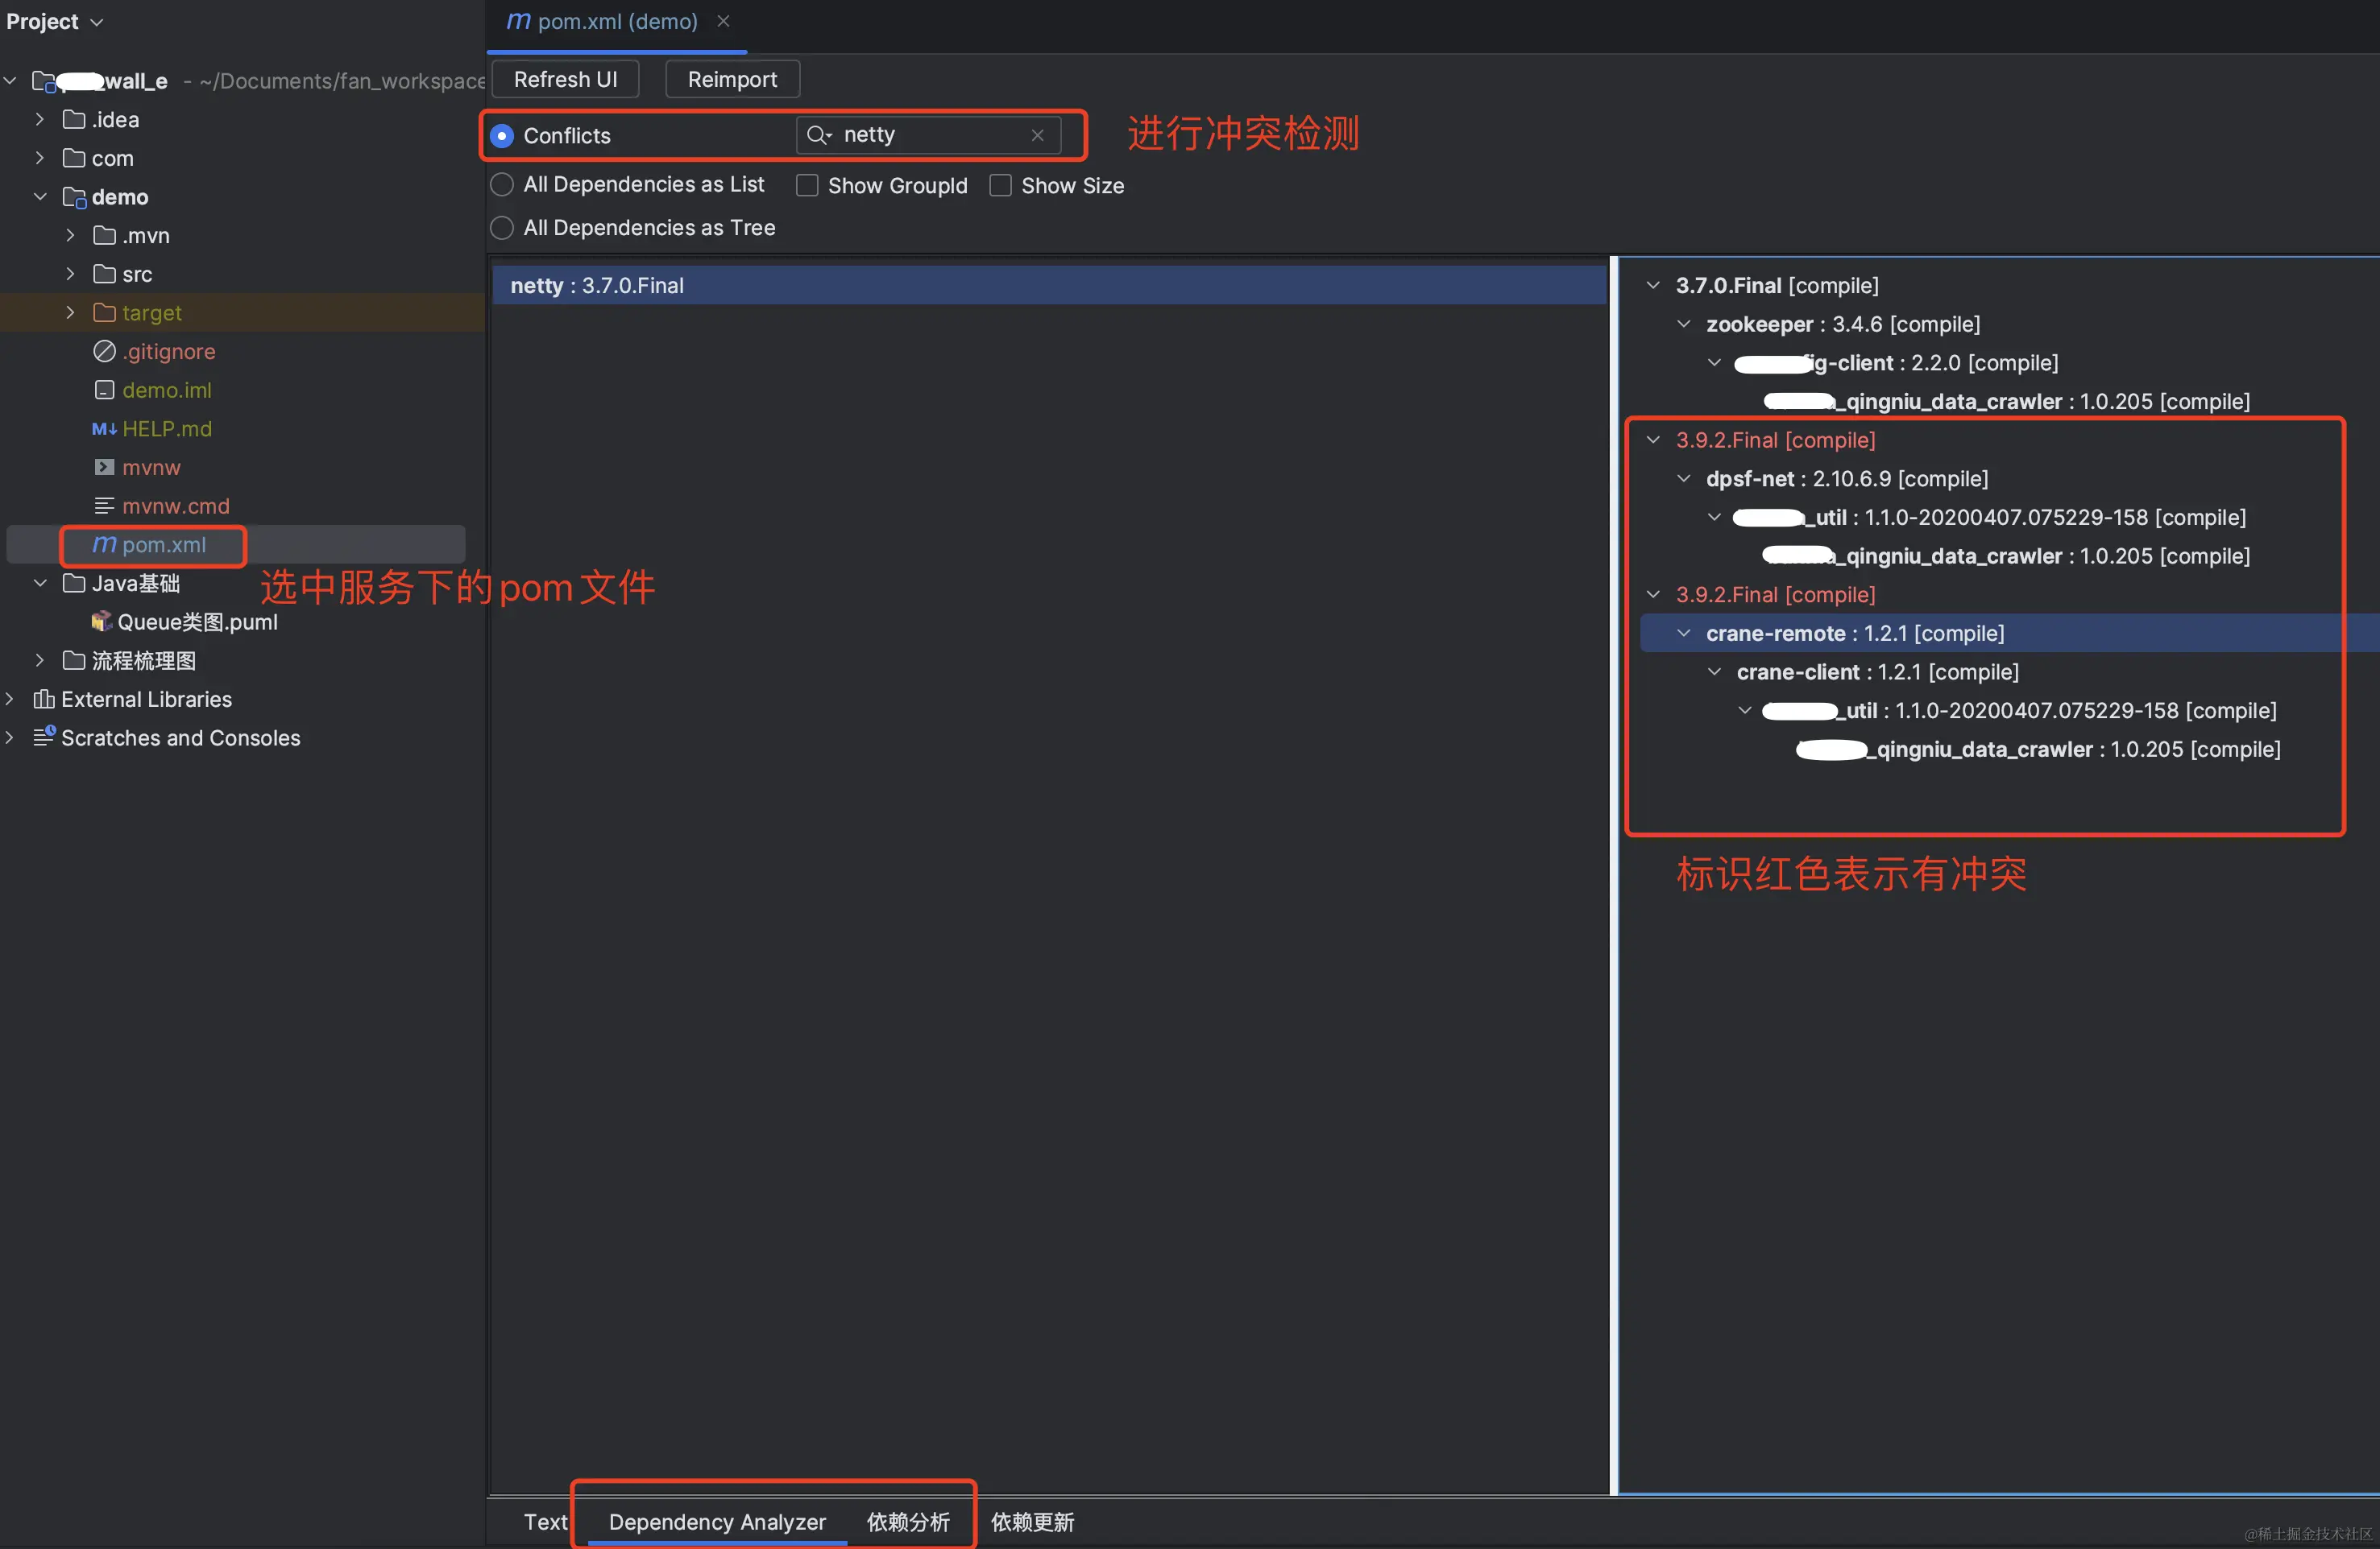2380x1549 pixels.
Task: Click the Refresh UI button
Action: 565,79
